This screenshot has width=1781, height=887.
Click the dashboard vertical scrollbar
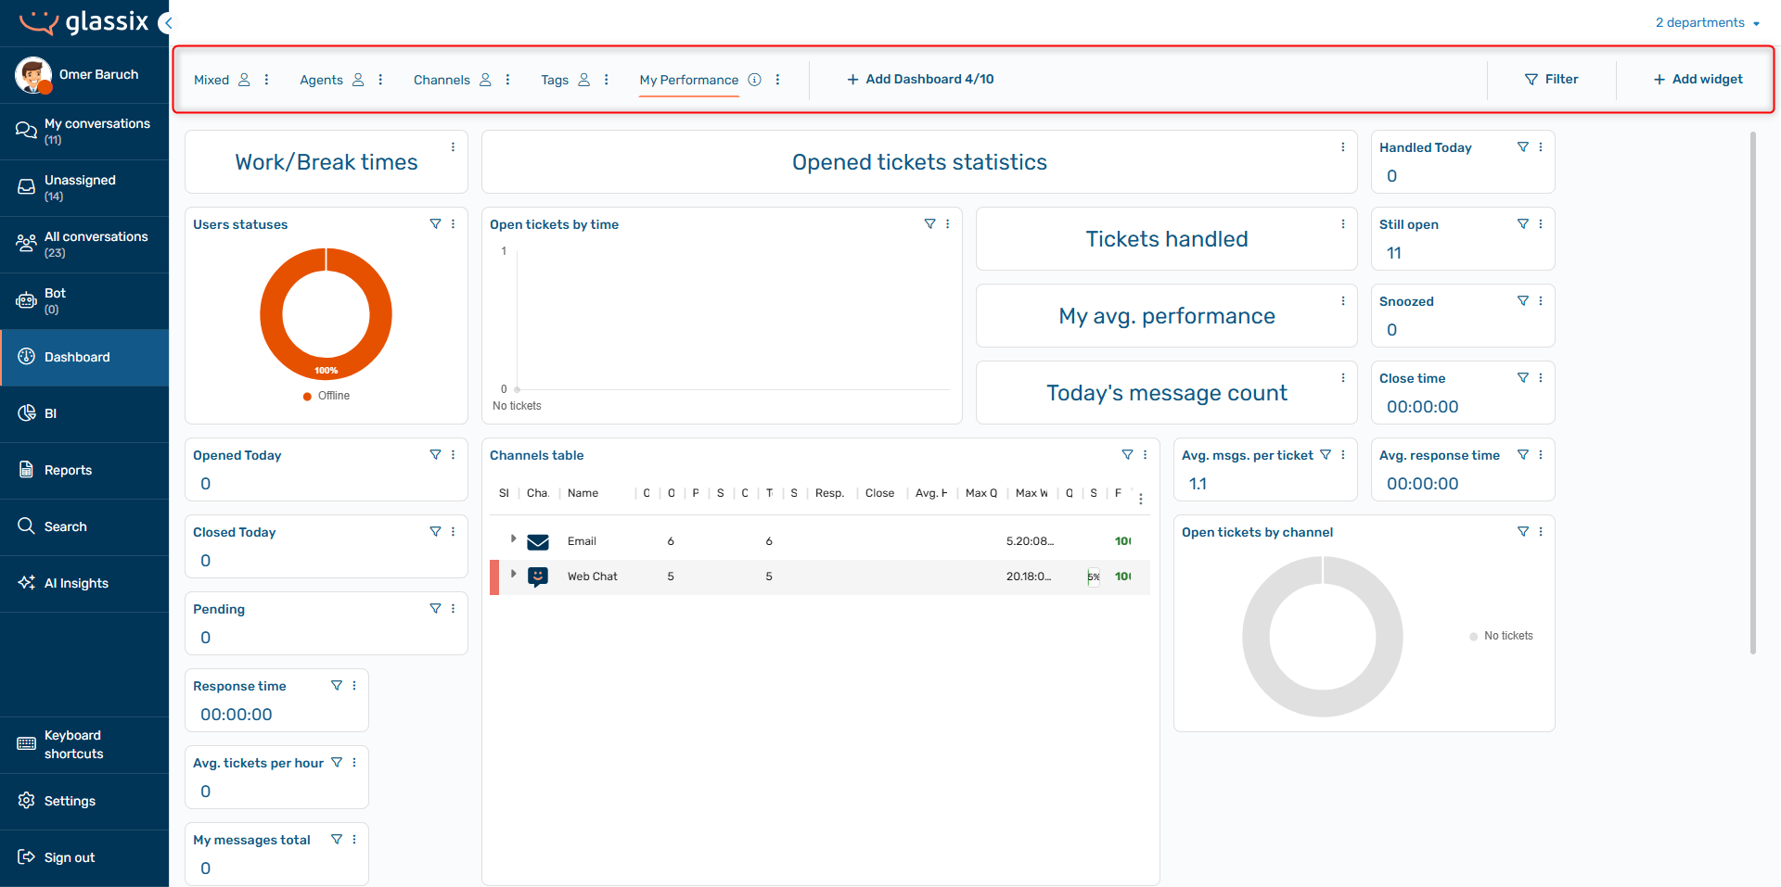1753,393
